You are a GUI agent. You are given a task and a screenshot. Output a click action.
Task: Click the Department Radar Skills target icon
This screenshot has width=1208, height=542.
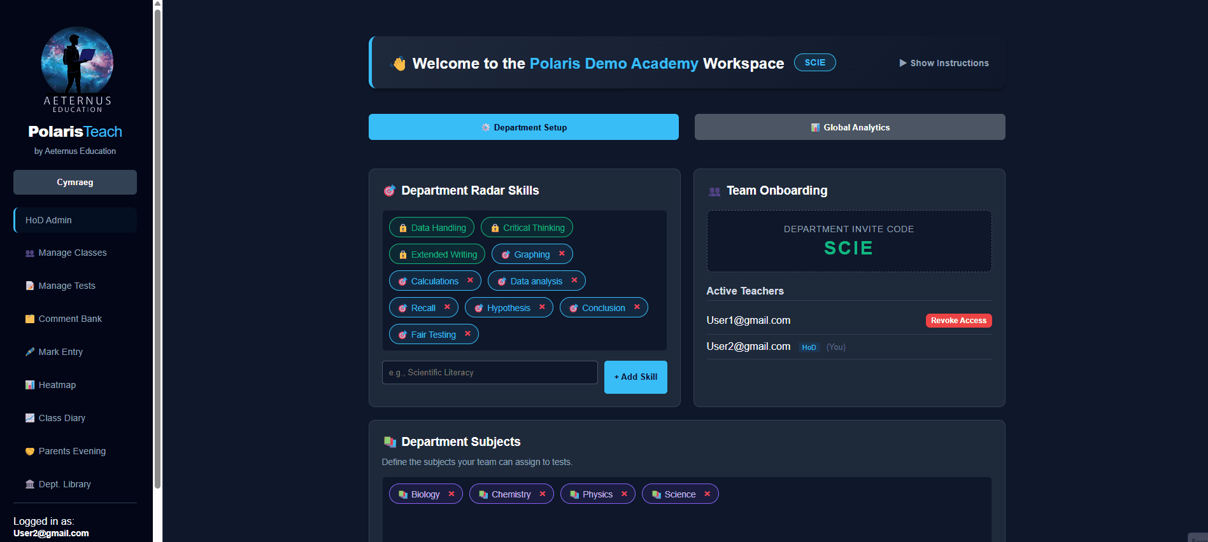tap(390, 191)
